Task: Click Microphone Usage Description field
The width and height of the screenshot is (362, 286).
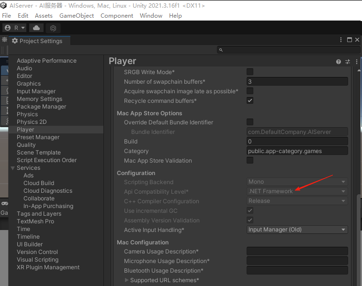Action: 297,261
